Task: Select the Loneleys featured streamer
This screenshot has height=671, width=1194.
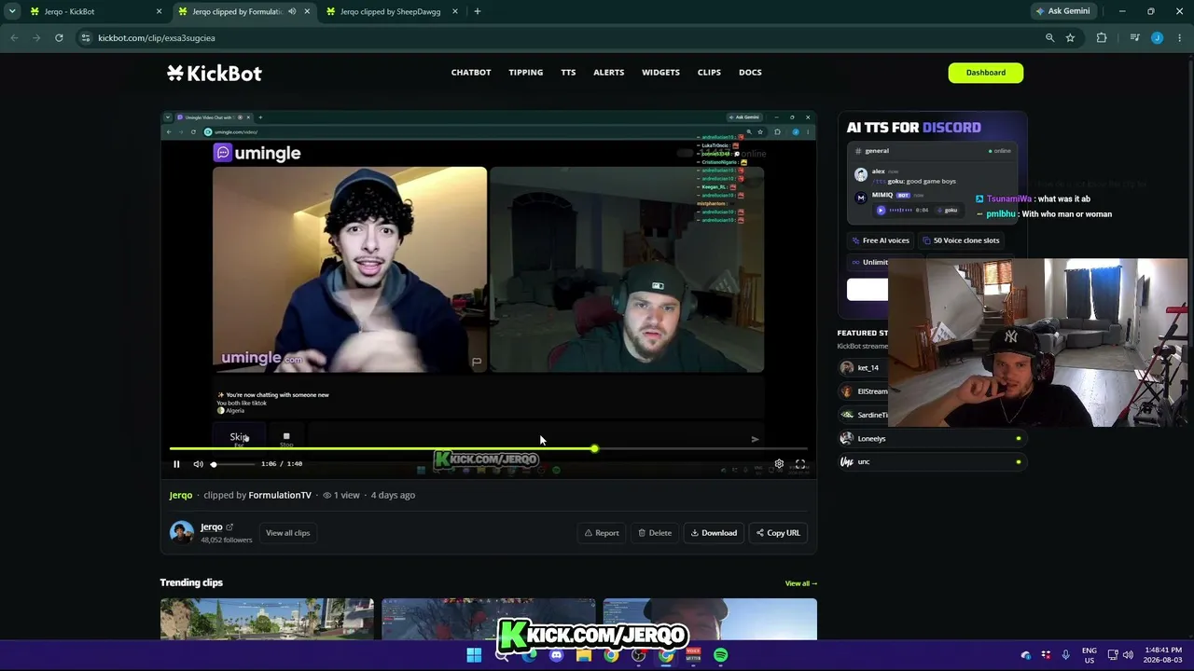Action: click(932, 439)
